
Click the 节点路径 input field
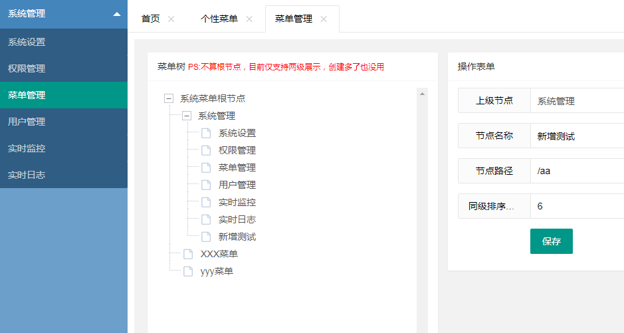click(577, 171)
